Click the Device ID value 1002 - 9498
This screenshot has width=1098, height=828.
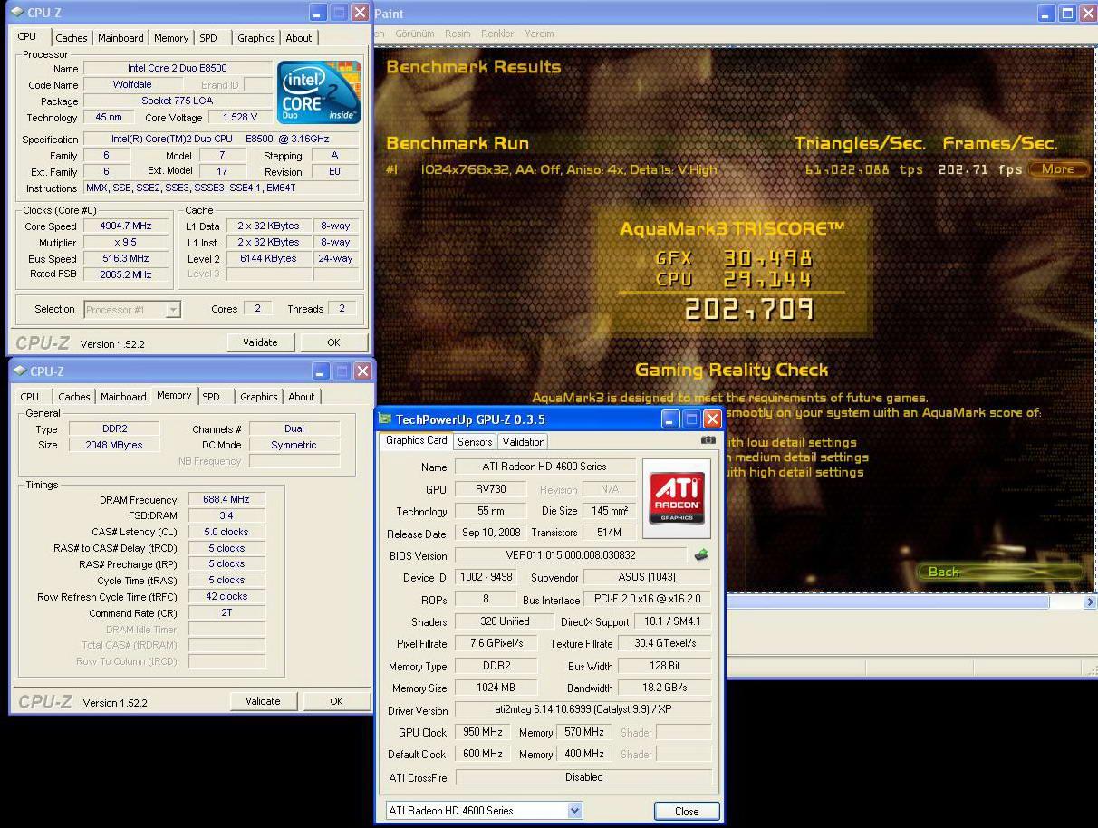(x=486, y=577)
